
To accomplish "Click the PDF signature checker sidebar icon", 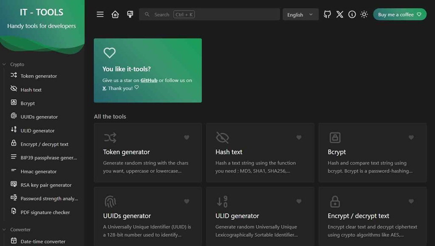I will click(14, 211).
